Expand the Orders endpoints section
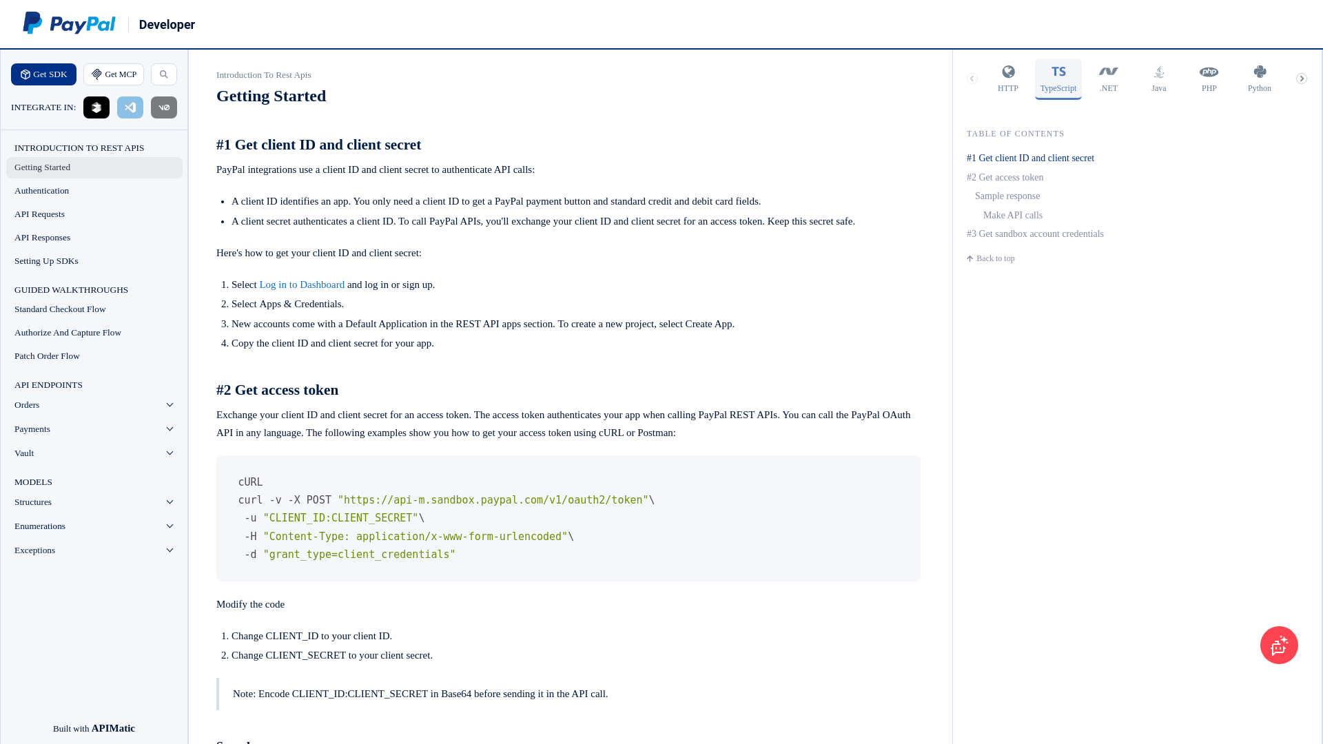 94,405
